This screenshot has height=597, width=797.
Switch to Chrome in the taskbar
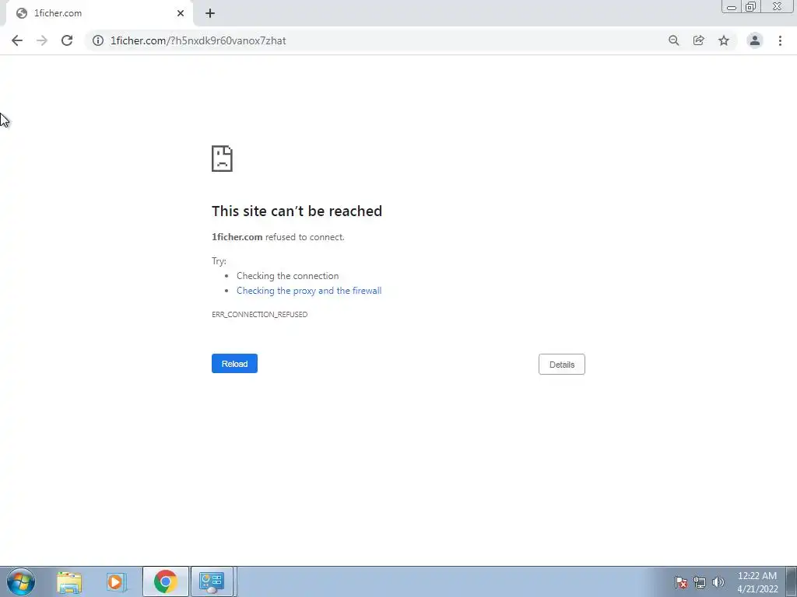(165, 581)
